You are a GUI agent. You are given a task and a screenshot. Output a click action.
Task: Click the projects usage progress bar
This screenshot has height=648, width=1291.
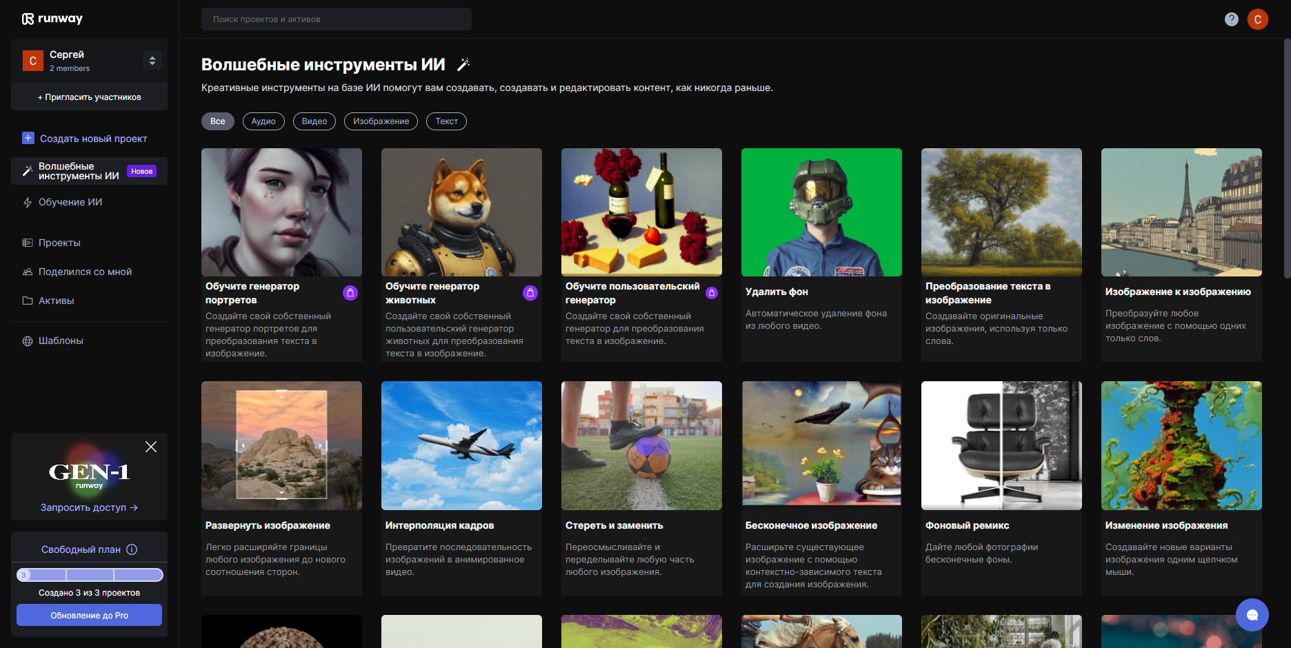pos(90,575)
